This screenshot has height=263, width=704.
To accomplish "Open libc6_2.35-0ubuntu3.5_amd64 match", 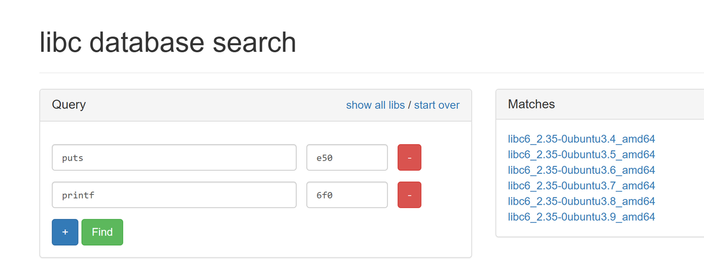I will [x=581, y=155].
